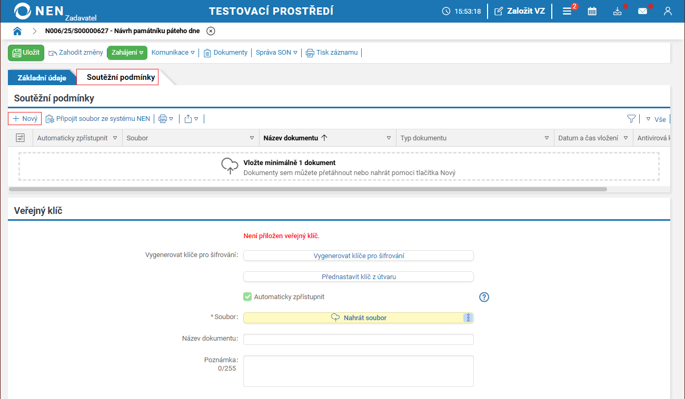Image resolution: width=685 pixels, height=399 pixels.
Task: Open the Komunikace dropdown menu
Action: (x=173, y=53)
